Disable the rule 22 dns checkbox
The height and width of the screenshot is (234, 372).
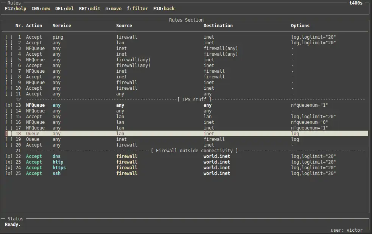tap(9, 156)
